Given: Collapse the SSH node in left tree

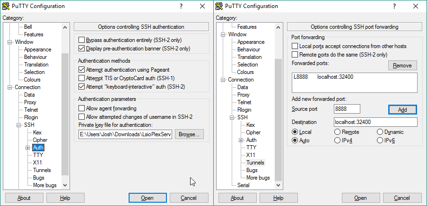Looking at the screenshot, I should pyautogui.click(x=19, y=125).
